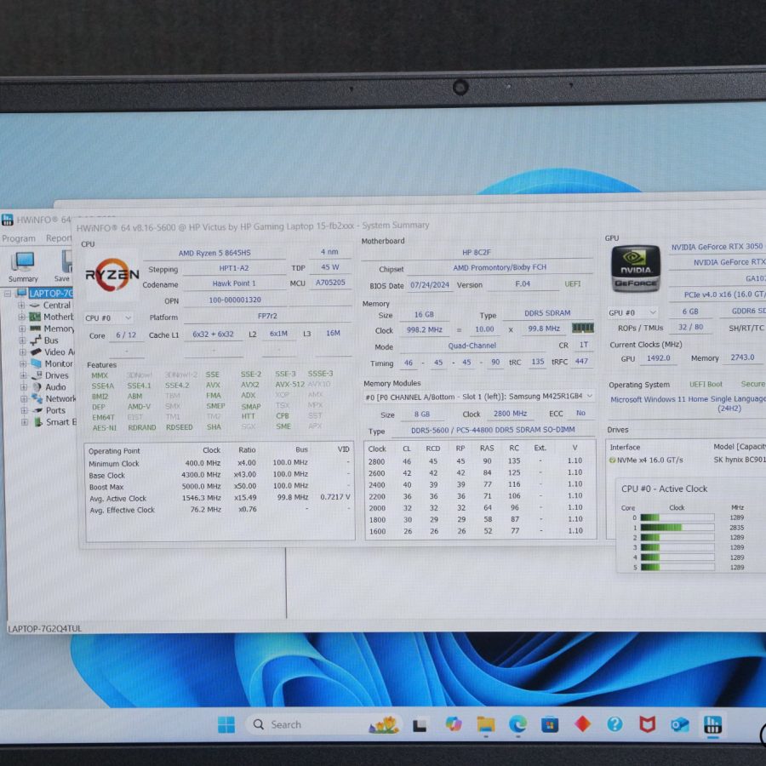Open the Get Help question mark icon

[615, 724]
